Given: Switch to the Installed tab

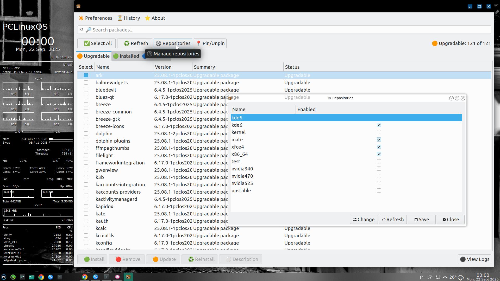Looking at the screenshot, I should tap(126, 56).
